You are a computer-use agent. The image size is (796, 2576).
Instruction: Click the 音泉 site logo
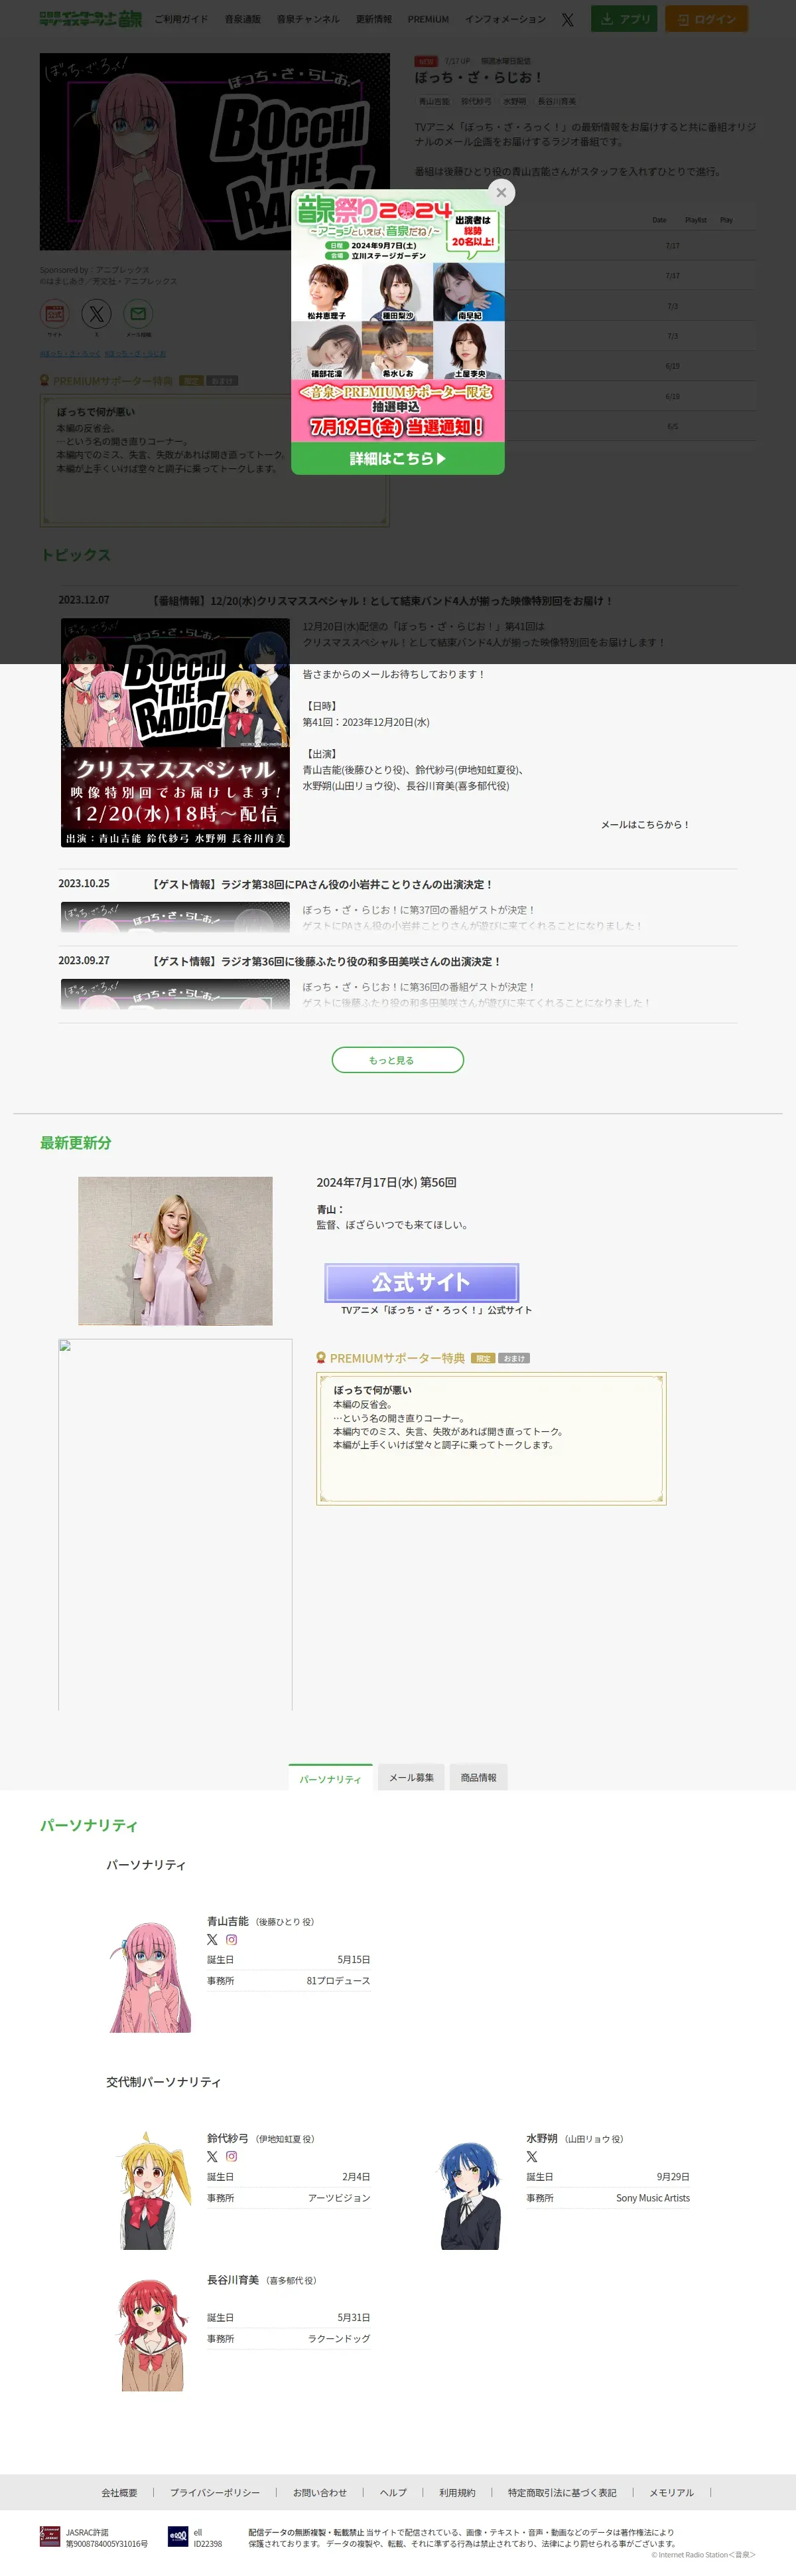click(90, 19)
